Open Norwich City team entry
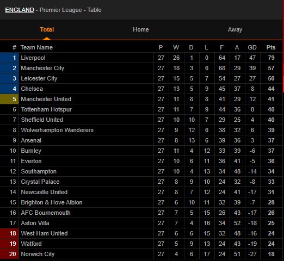This screenshot has height=261, width=284. point(38,254)
